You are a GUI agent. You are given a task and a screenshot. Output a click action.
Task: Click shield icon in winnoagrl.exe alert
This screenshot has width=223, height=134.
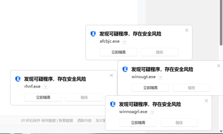(113, 104)
